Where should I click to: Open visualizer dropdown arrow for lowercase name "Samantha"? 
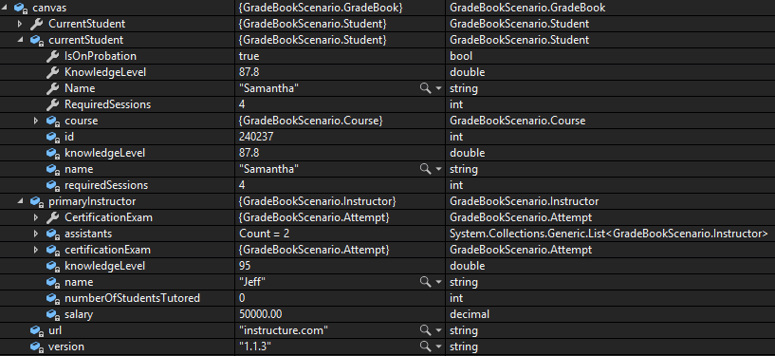click(438, 169)
